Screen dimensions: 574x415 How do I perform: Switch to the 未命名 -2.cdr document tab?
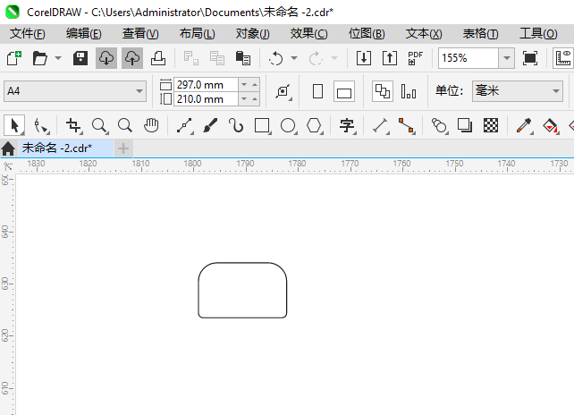[x=56, y=148]
